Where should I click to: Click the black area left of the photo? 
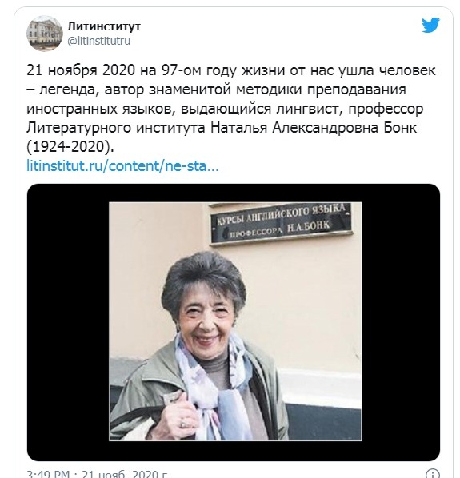68,321
